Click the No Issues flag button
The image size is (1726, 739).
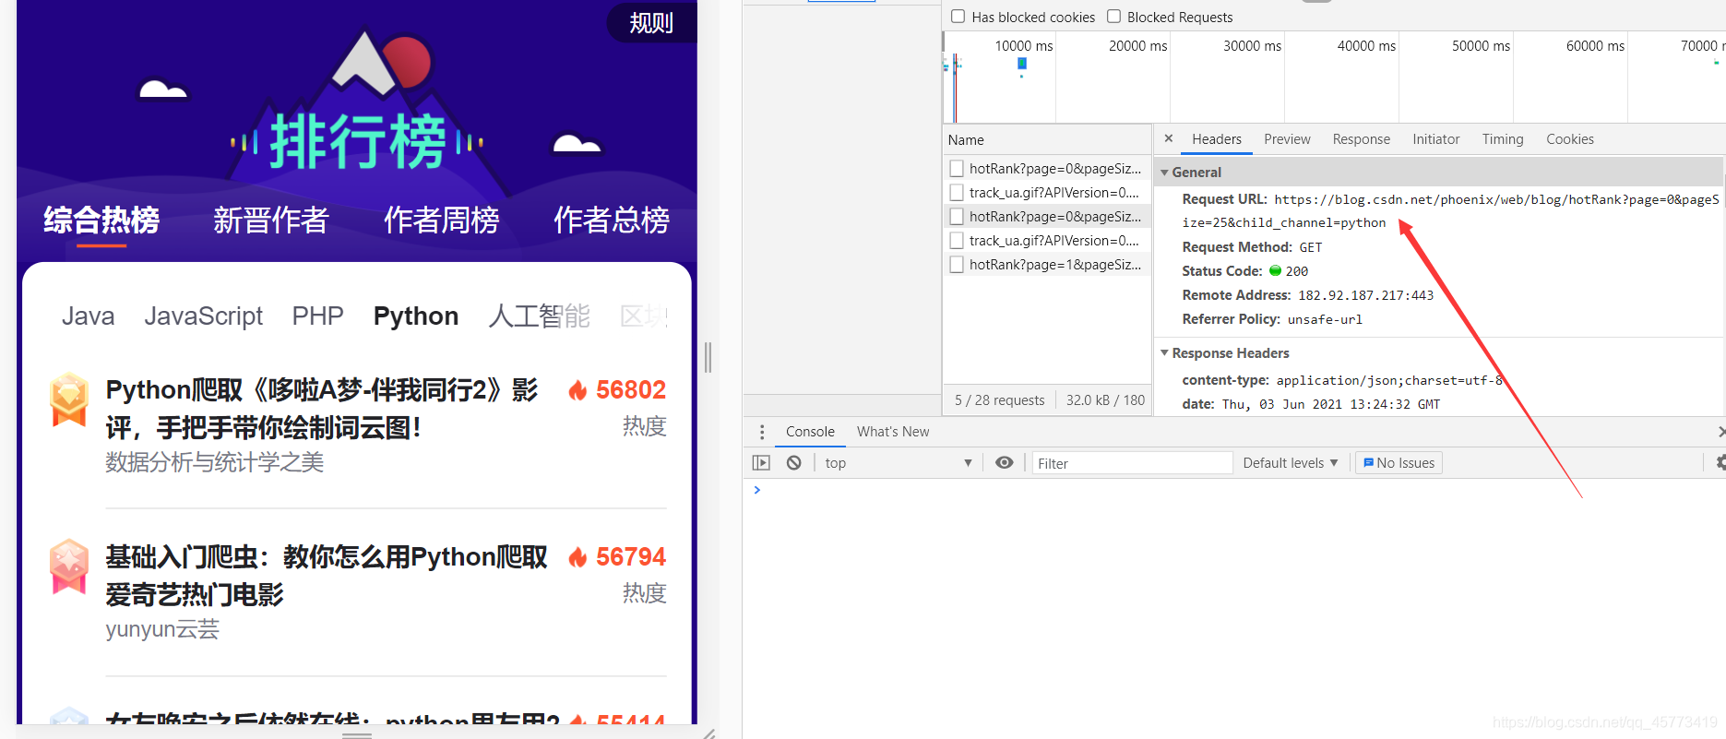click(1399, 463)
